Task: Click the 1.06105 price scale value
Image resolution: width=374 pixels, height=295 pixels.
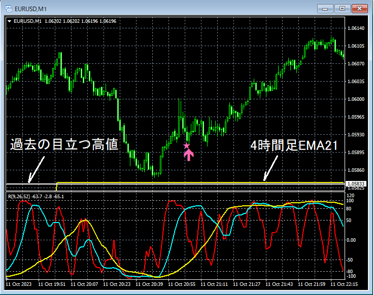Action: [x=356, y=46]
